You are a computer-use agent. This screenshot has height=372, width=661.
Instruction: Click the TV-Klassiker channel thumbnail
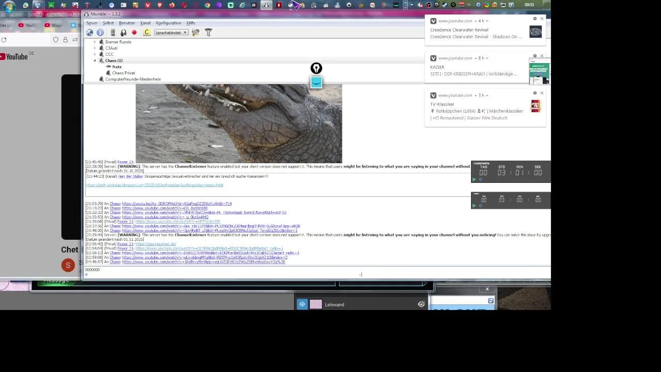(x=536, y=106)
